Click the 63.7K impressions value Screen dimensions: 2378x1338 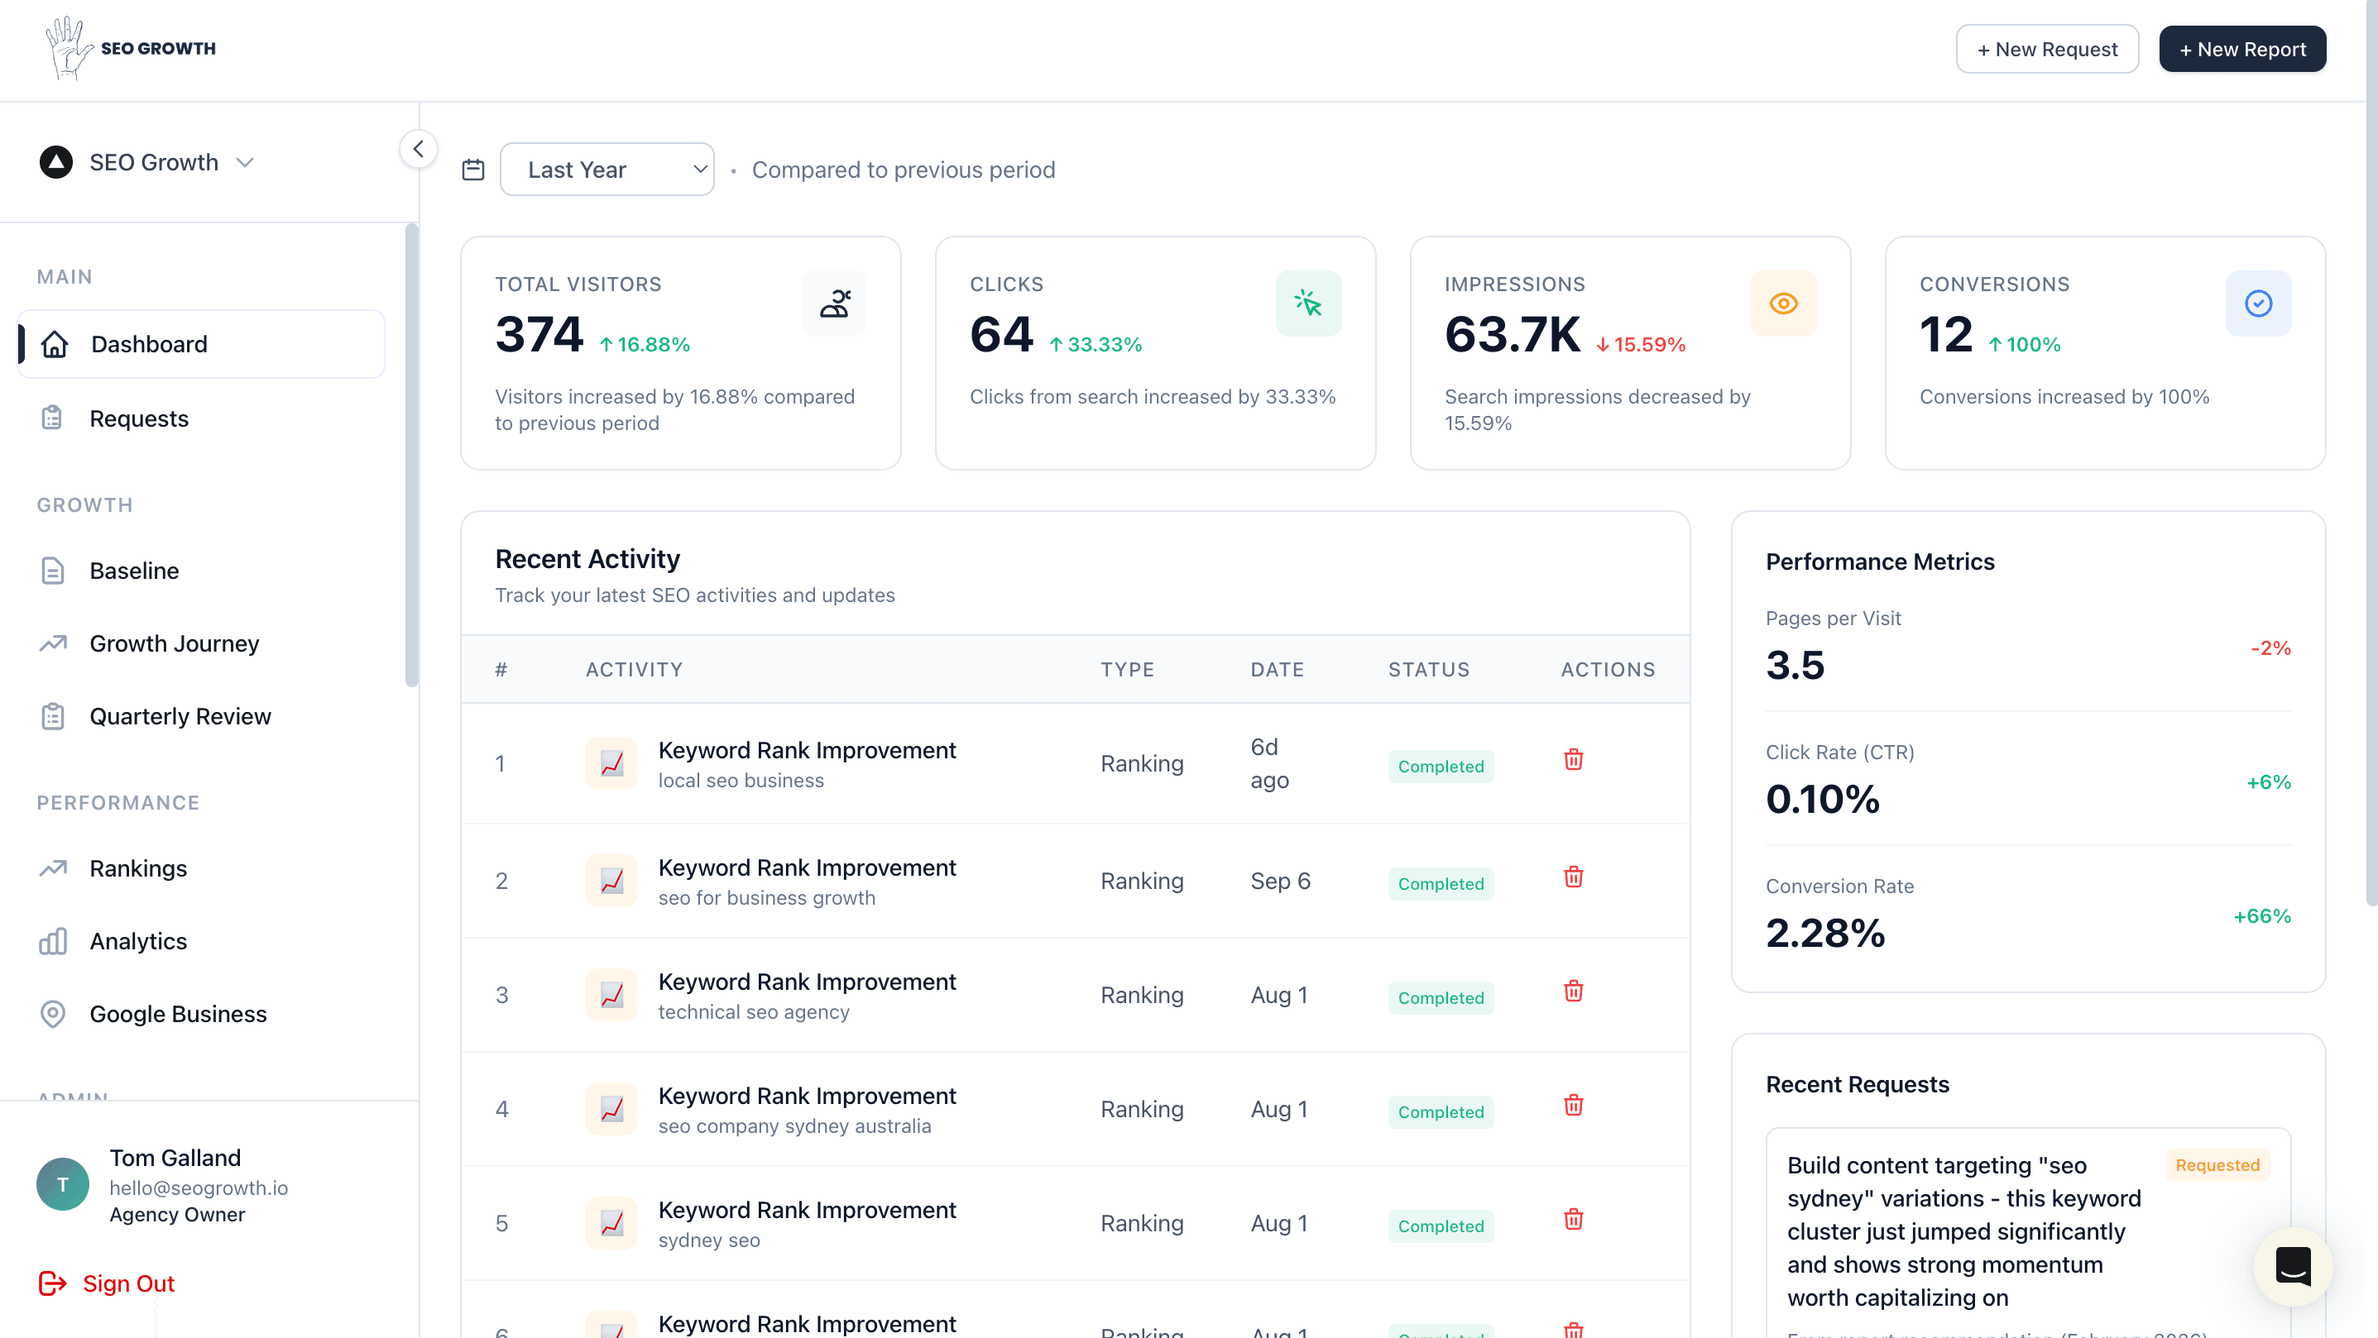[x=1512, y=334]
